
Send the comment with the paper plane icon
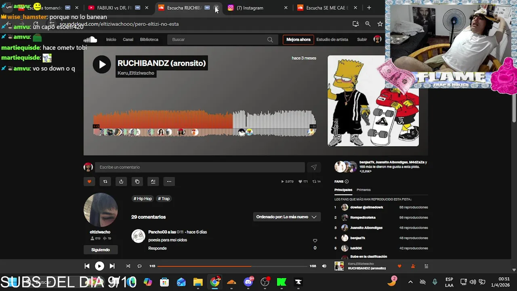[314, 167]
